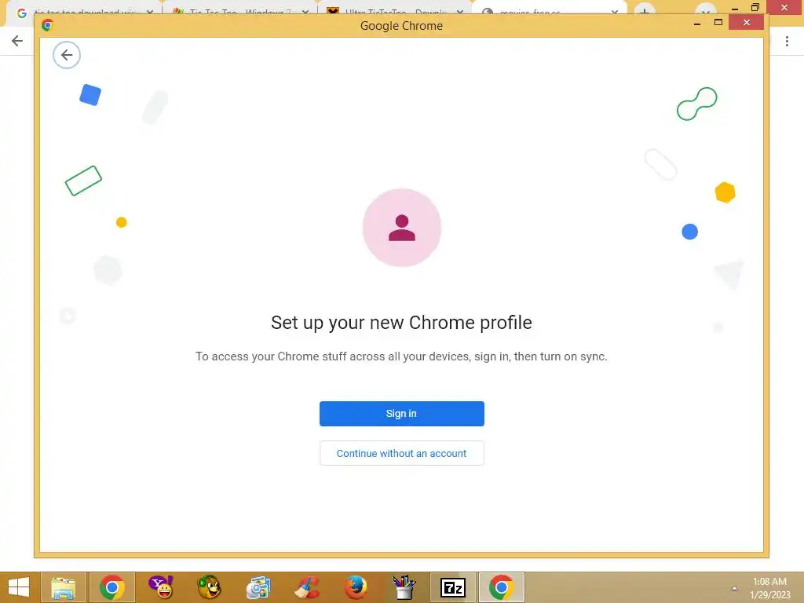Launch Firefox from the taskbar

pyautogui.click(x=356, y=587)
